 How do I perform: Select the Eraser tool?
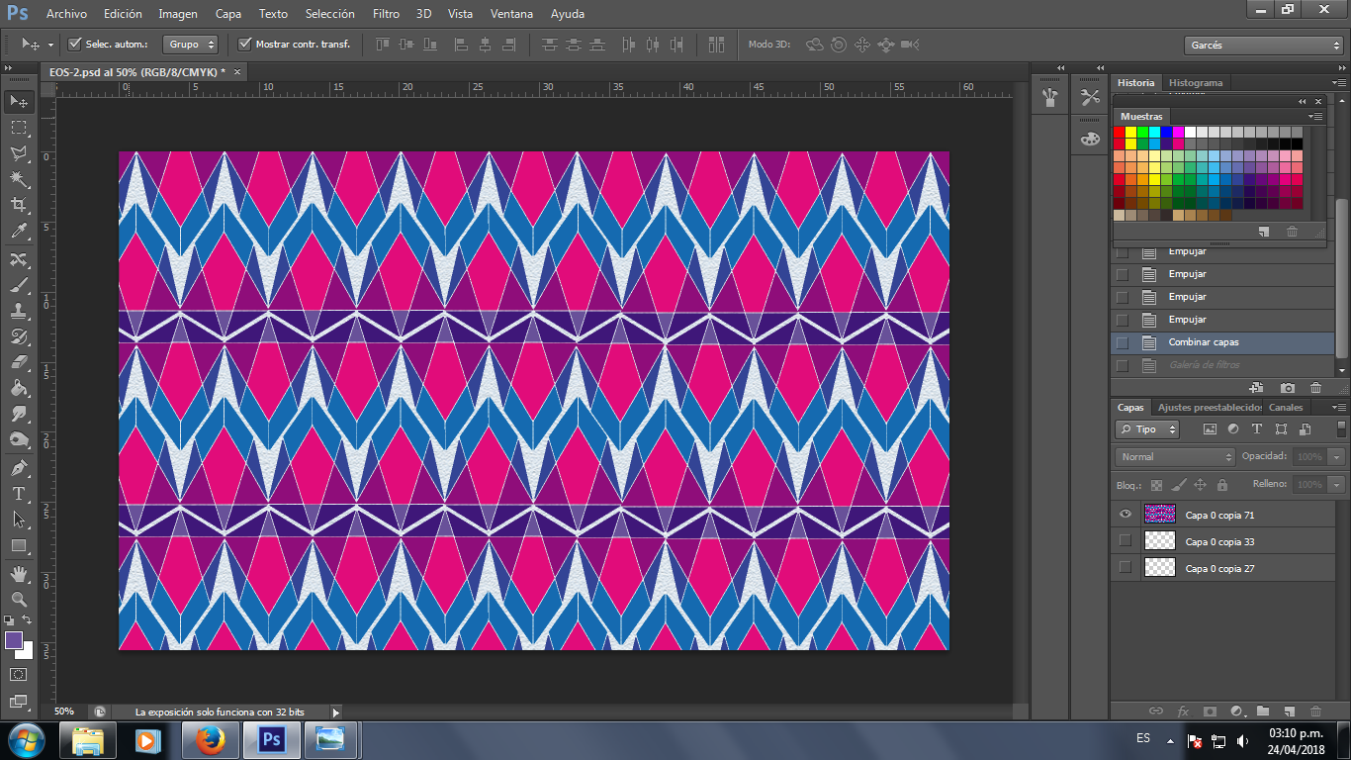click(x=19, y=362)
